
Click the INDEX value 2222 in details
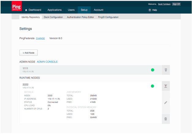pyautogui.click(x=50, y=95)
